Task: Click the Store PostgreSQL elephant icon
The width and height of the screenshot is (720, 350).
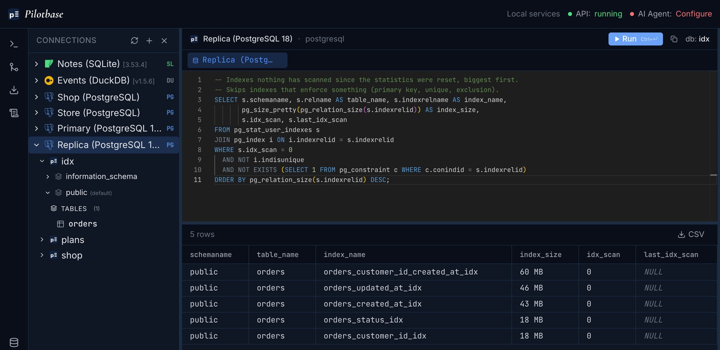Action: click(x=49, y=112)
